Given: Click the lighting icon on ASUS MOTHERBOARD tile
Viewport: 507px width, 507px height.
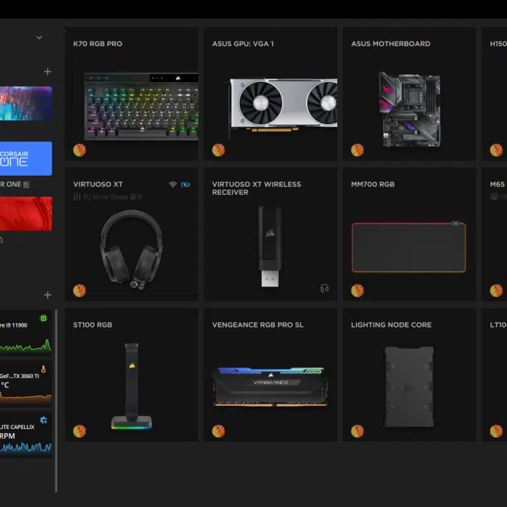Looking at the screenshot, I should (357, 150).
